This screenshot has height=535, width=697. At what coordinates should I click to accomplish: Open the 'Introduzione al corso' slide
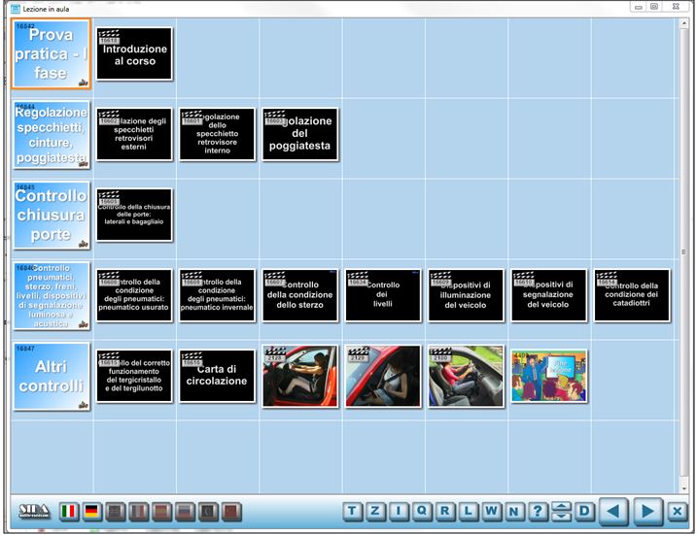[x=134, y=54]
